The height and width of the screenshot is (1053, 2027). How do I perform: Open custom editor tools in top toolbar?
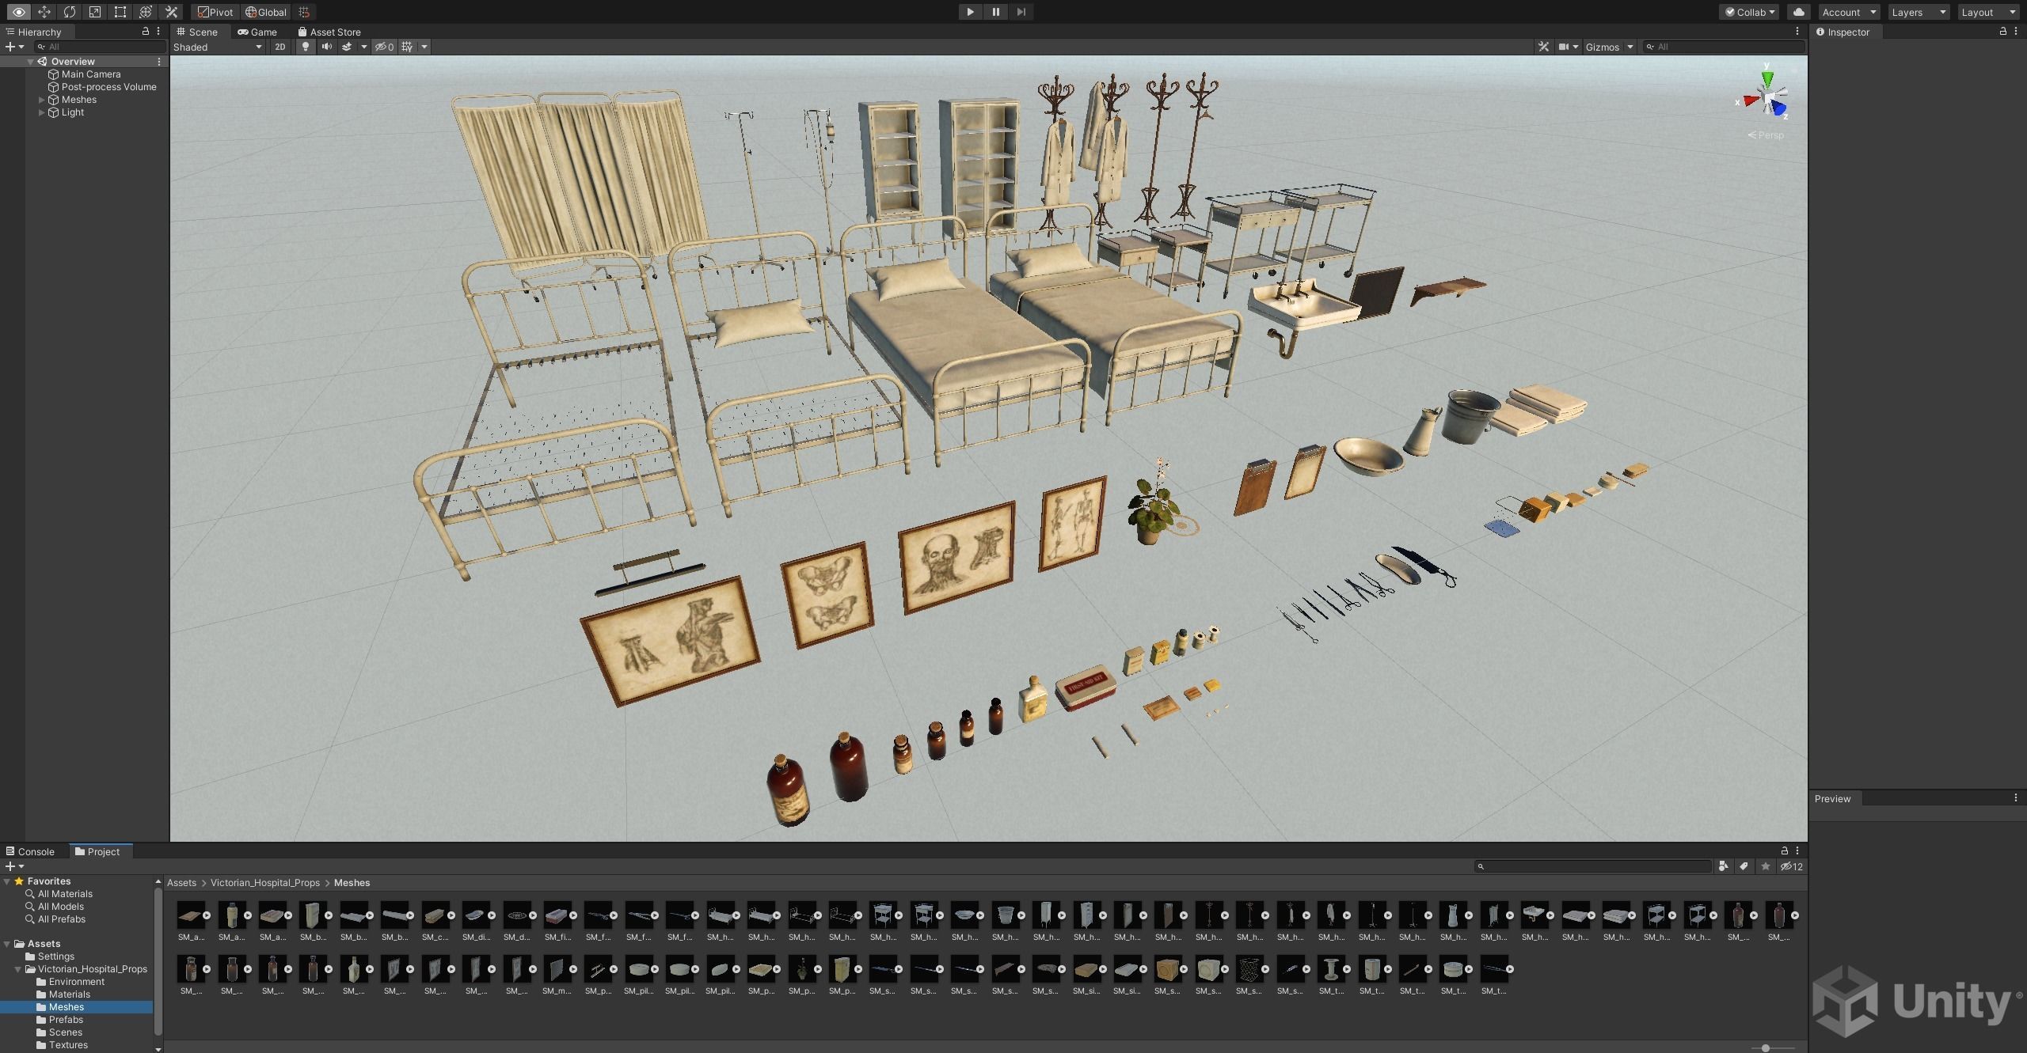171,12
